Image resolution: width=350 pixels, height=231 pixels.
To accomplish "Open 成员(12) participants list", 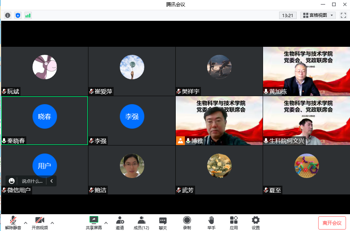I will point(141,222).
